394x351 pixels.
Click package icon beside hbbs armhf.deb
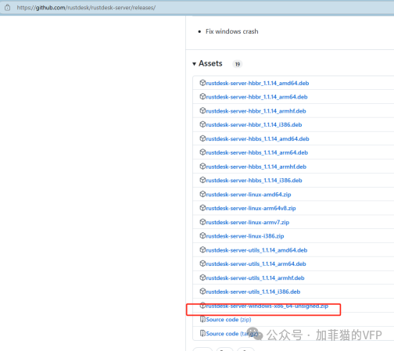202,167
